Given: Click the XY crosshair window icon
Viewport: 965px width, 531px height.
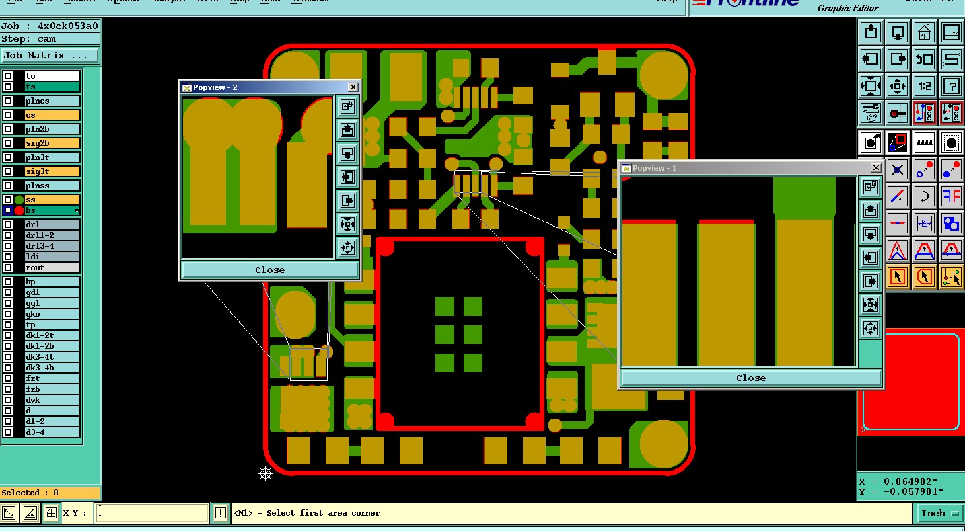Looking at the screenshot, I should click(x=951, y=32).
